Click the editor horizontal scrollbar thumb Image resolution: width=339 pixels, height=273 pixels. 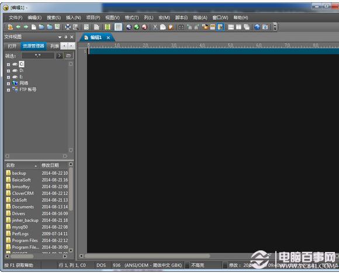pos(147,256)
